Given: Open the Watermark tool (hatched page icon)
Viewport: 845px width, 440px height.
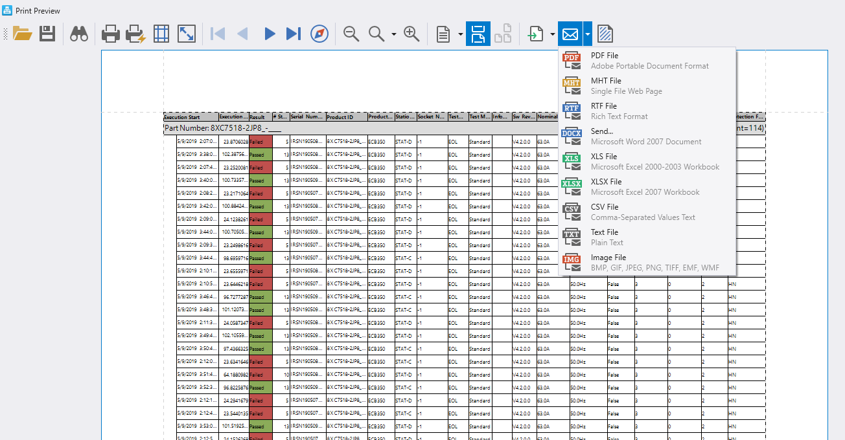Looking at the screenshot, I should pos(605,34).
